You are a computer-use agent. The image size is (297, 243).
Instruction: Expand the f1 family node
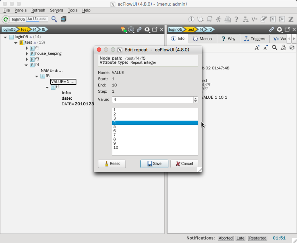(27, 48)
